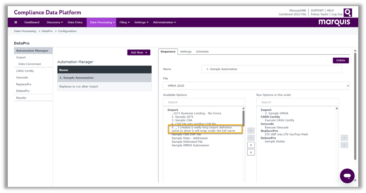Open the chat support bubble
366x193 pixels.
[347, 176]
